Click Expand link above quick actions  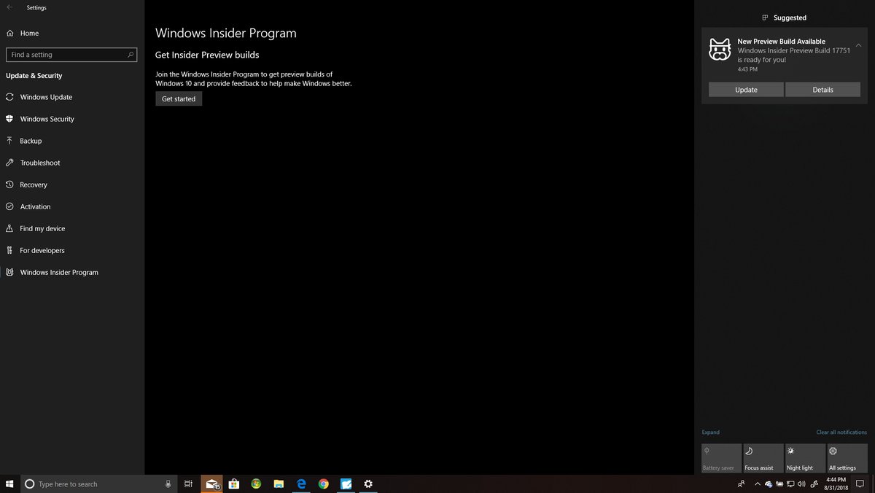pyautogui.click(x=710, y=432)
